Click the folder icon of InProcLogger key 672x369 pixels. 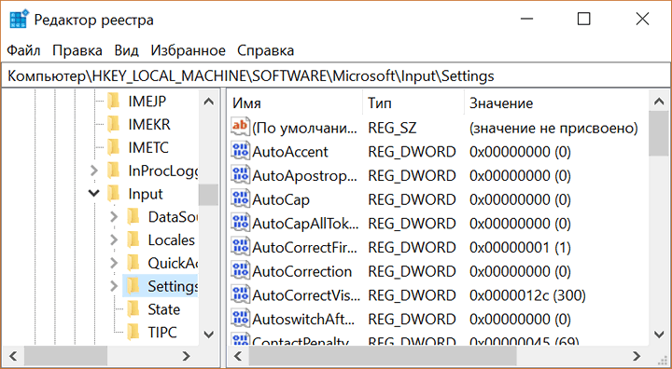coord(114,171)
